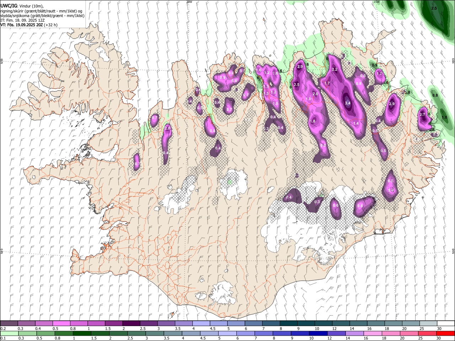455x341 pixels.
Task: Click the '(+32 h)' forecast offset text
Action: (51, 25)
